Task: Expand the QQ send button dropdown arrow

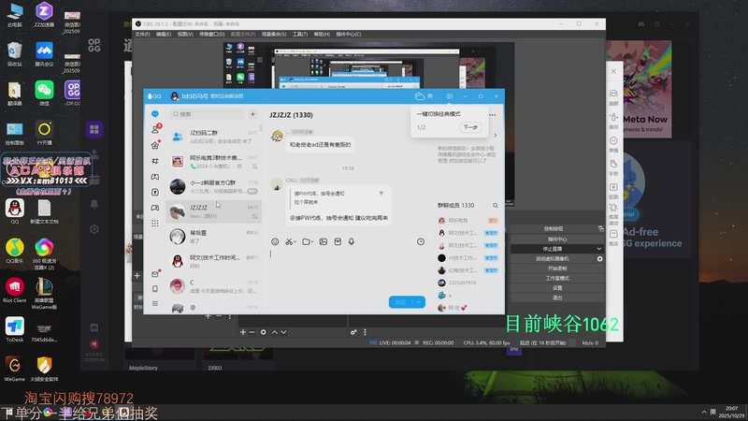Action: pyautogui.click(x=418, y=302)
